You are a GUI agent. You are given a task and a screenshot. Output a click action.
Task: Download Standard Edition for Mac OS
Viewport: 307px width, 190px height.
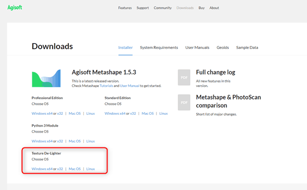coord(148,113)
